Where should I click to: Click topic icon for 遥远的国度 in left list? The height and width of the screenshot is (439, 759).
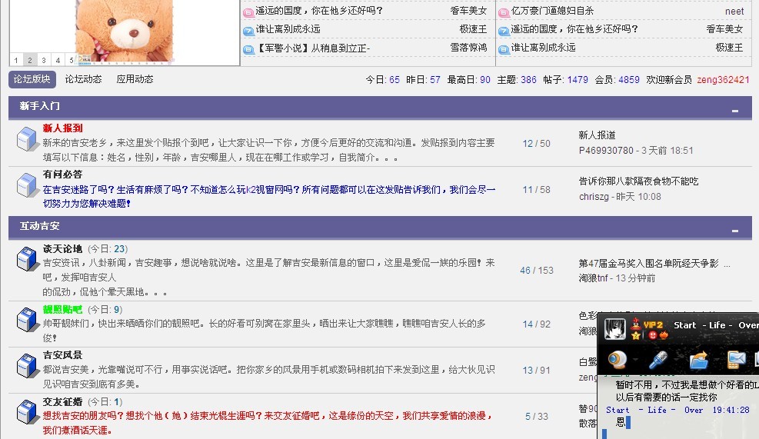[248, 12]
